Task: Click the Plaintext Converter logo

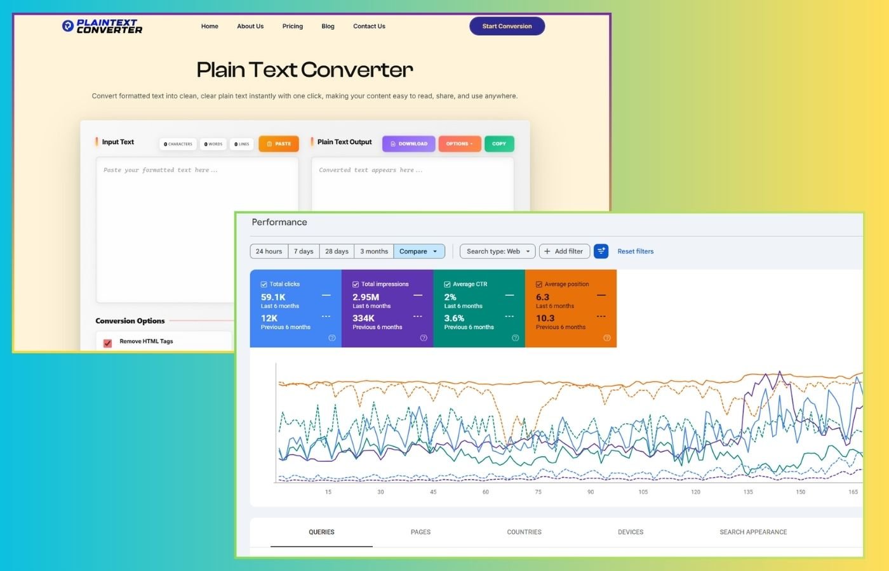Action: [102, 26]
